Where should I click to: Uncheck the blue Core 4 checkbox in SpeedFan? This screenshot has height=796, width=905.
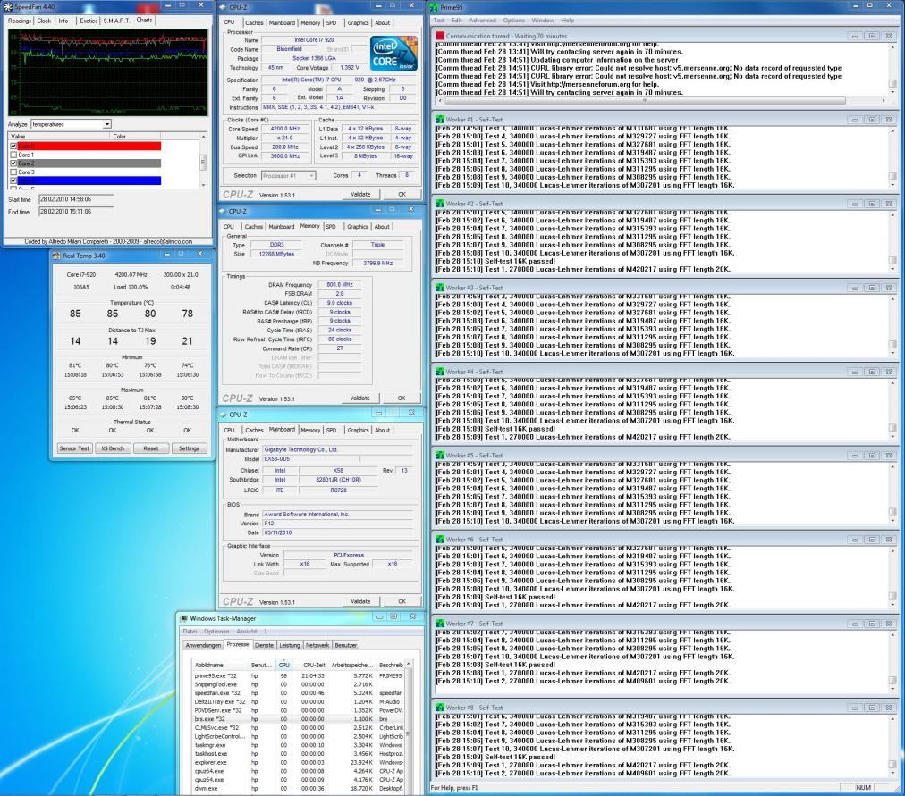coord(13,181)
